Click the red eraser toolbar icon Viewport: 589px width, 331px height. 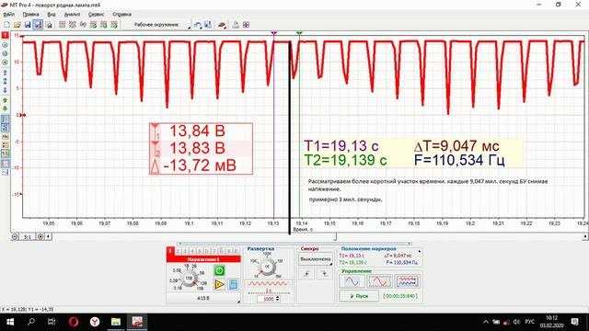pyautogui.click(x=222, y=25)
